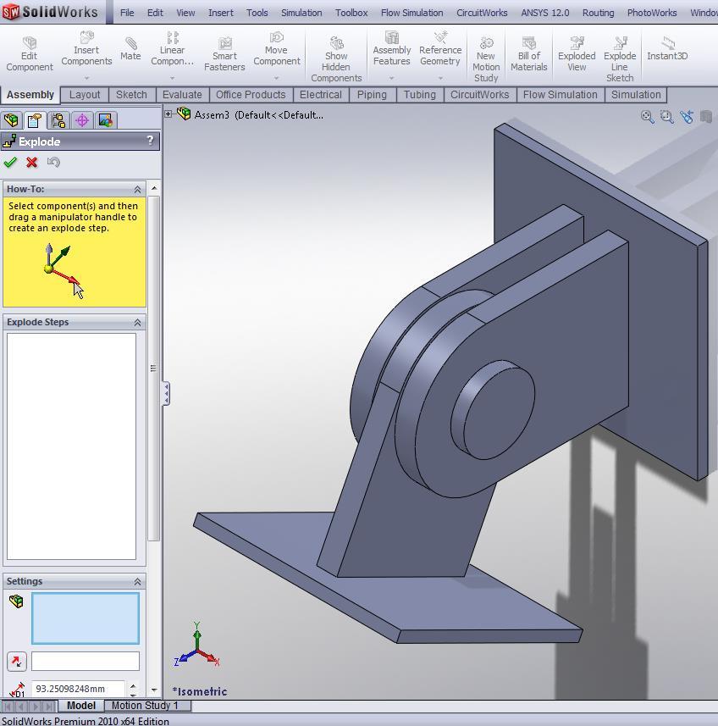The image size is (718, 726).
Task: Open Move Component dropdown arrow
Action: (x=276, y=78)
